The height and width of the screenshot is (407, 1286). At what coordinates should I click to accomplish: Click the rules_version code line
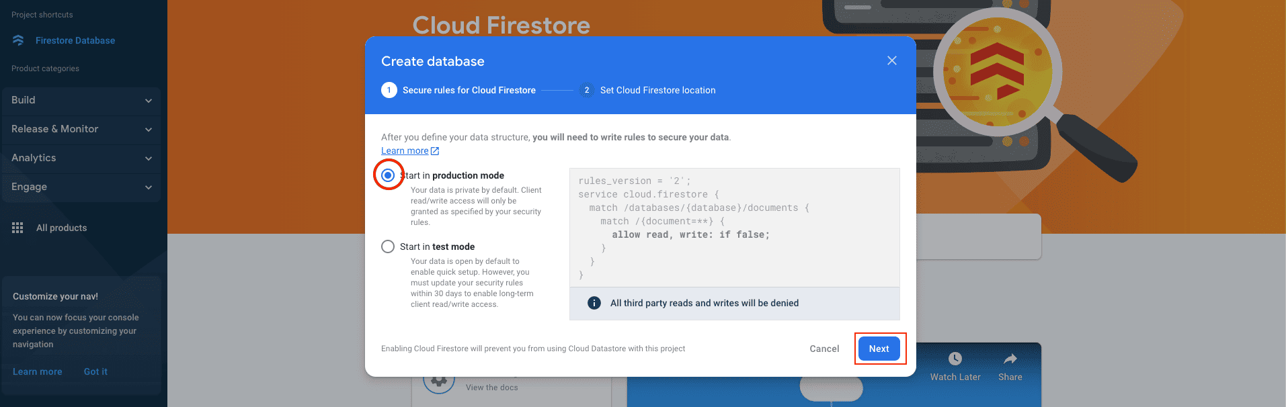[634, 181]
